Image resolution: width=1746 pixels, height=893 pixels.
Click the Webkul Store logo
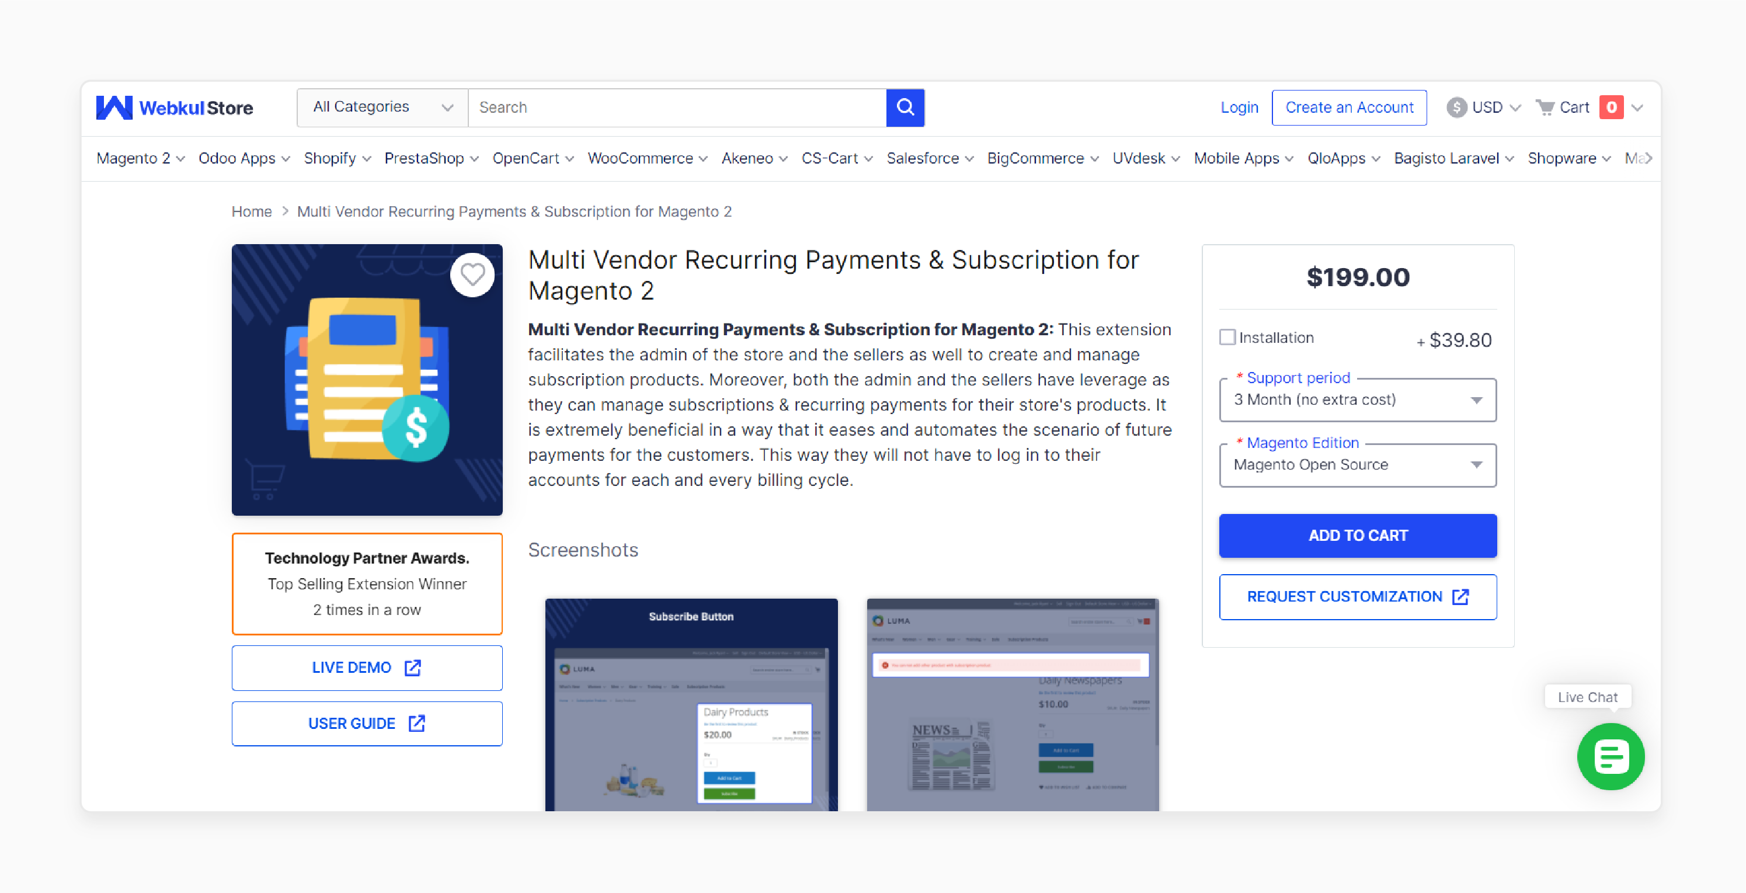(x=174, y=107)
